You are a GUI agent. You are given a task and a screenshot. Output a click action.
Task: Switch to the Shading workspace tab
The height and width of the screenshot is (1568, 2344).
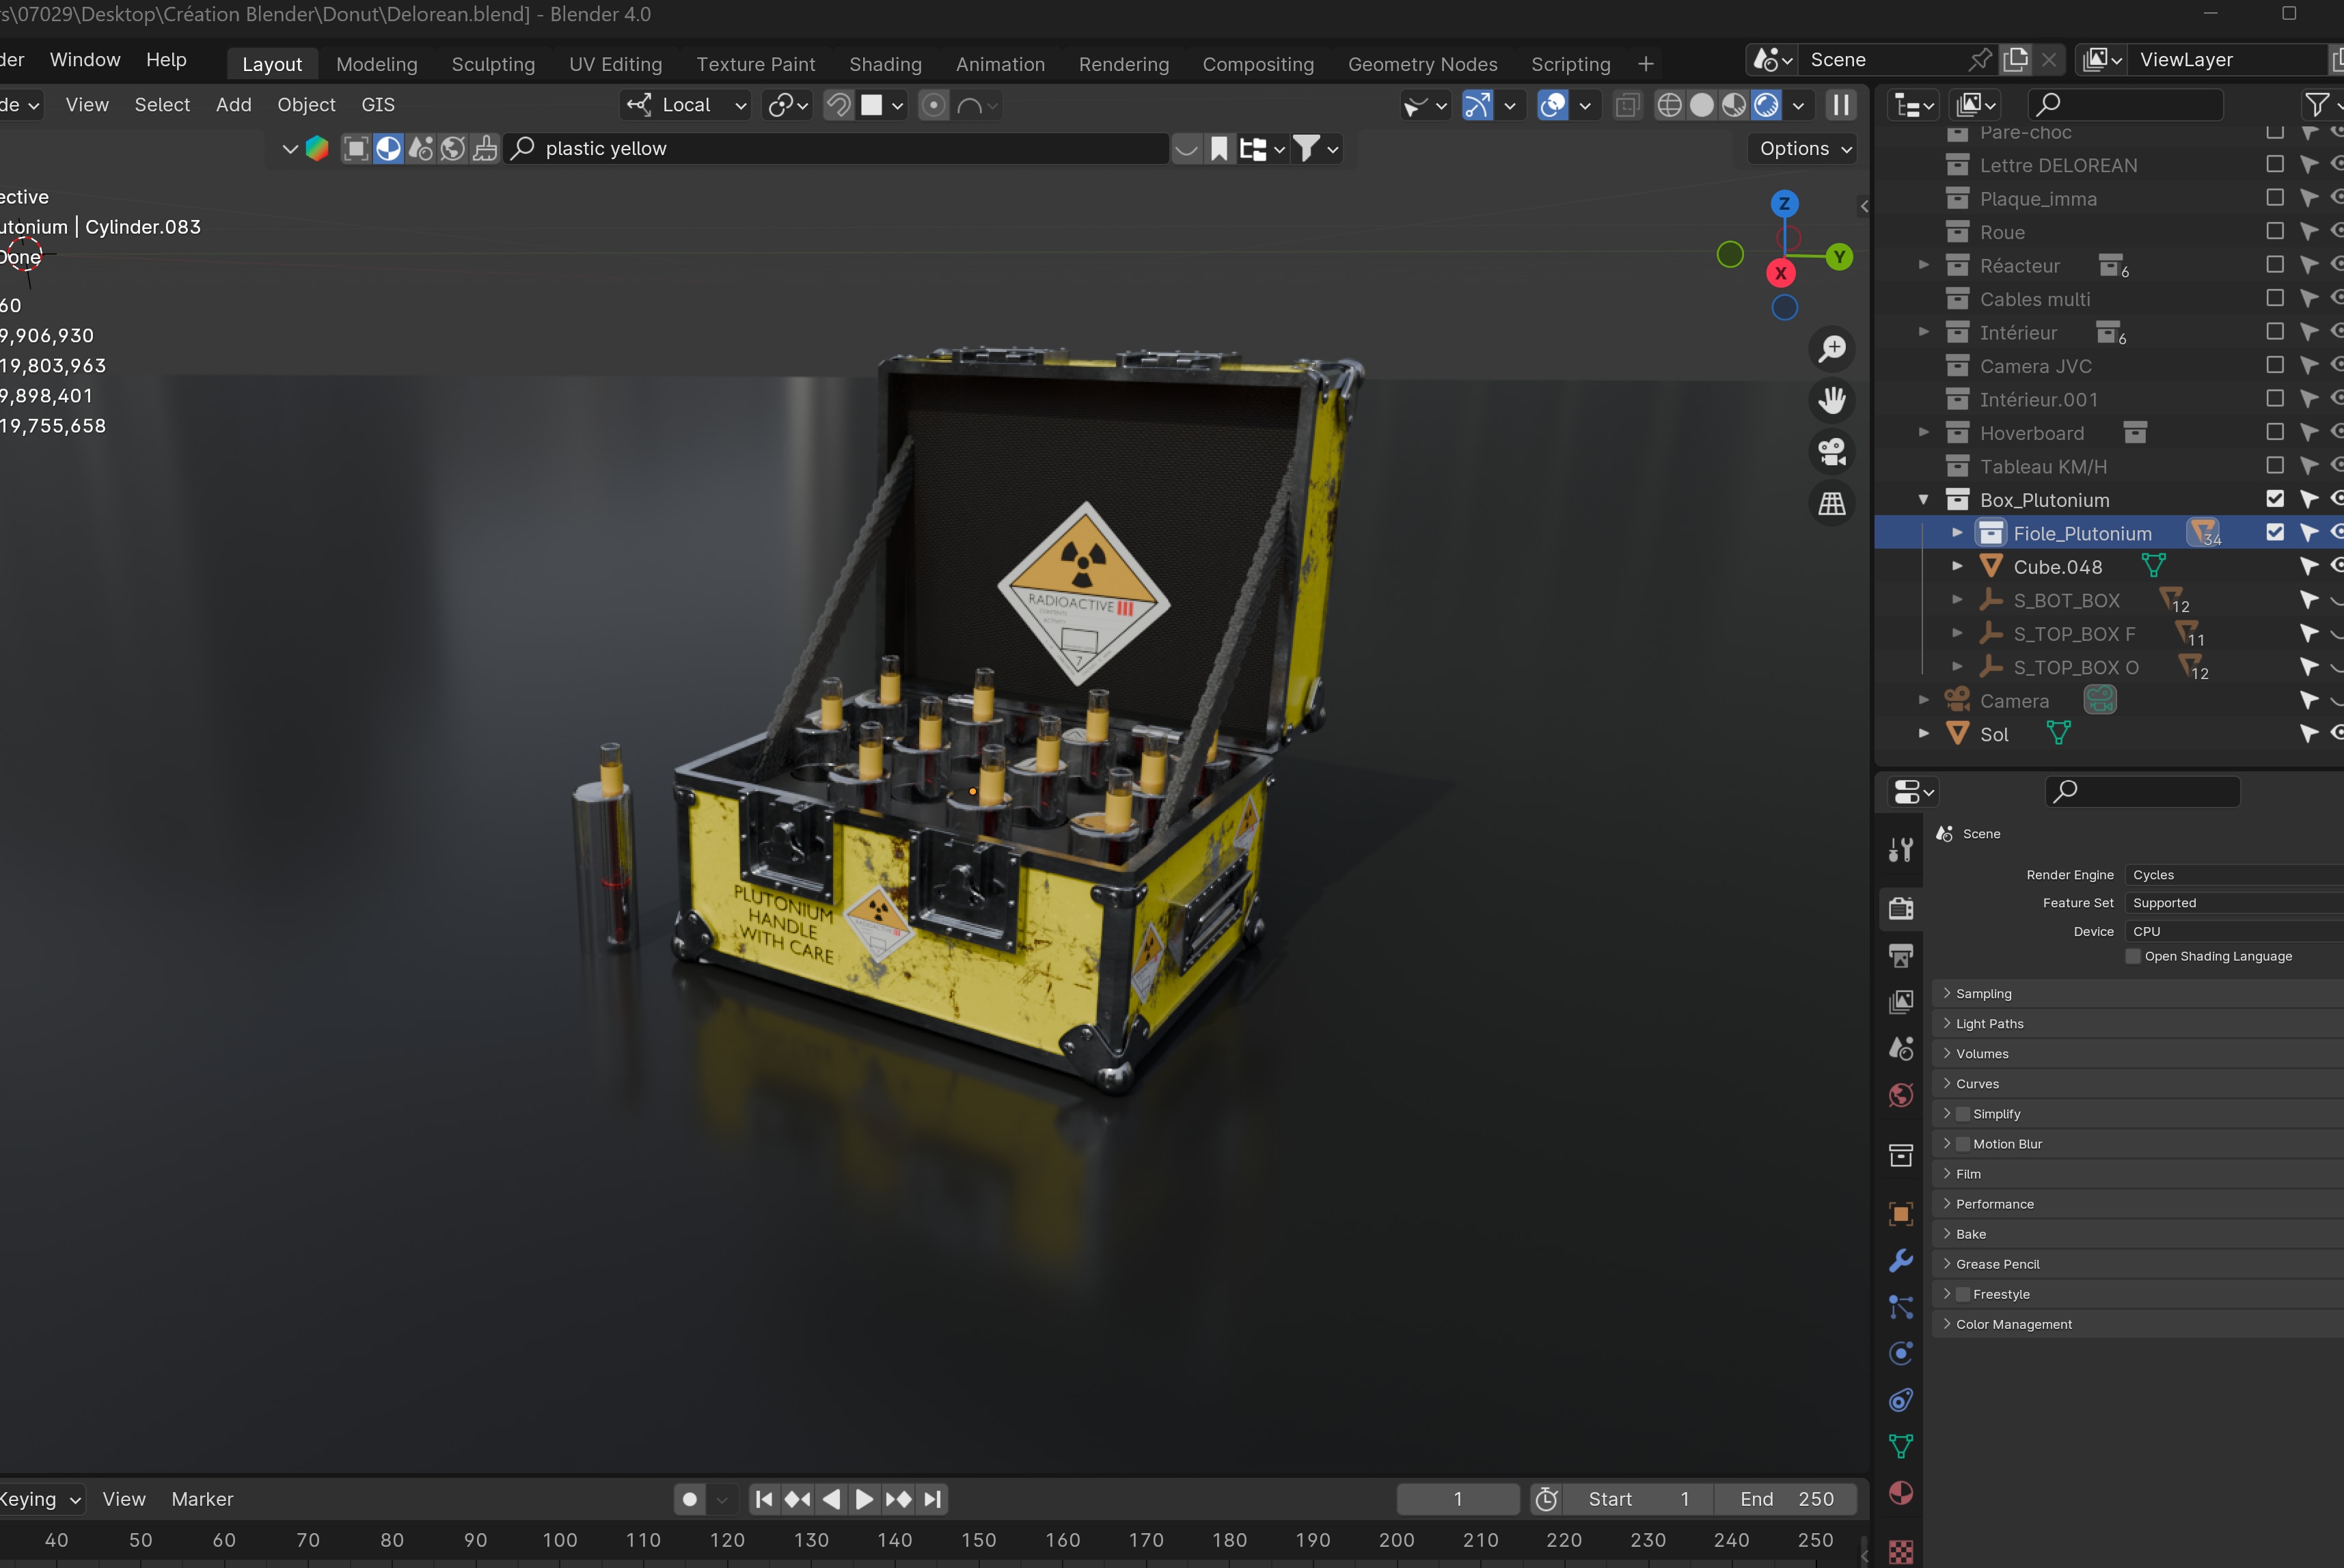tap(885, 64)
